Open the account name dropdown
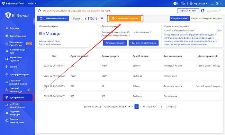The height and width of the screenshot is (135, 225). (213, 11)
